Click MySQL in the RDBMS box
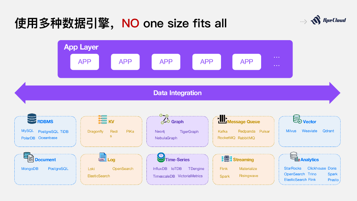 pyautogui.click(x=28, y=131)
